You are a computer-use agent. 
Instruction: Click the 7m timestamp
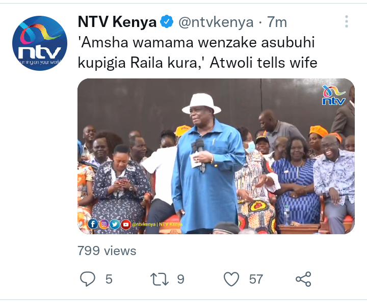(277, 22)
